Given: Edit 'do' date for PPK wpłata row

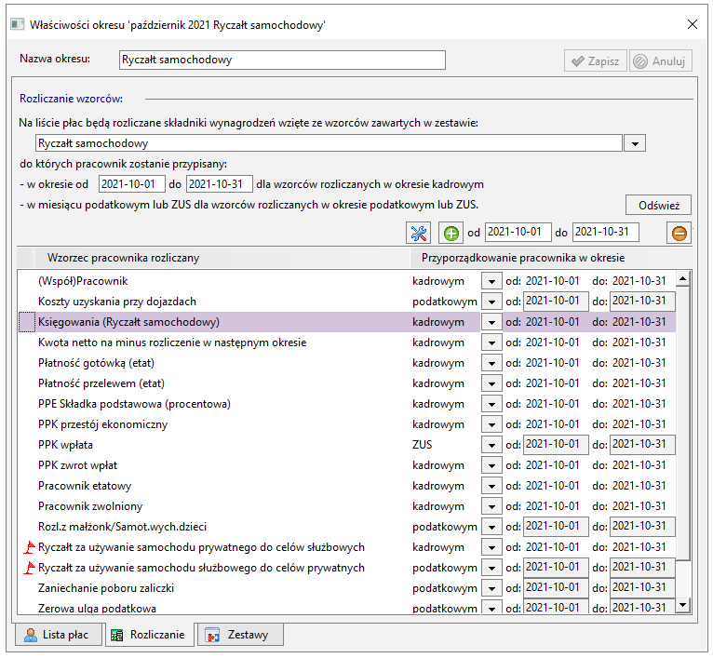Looking at the screenshot, I should point(642,445).
